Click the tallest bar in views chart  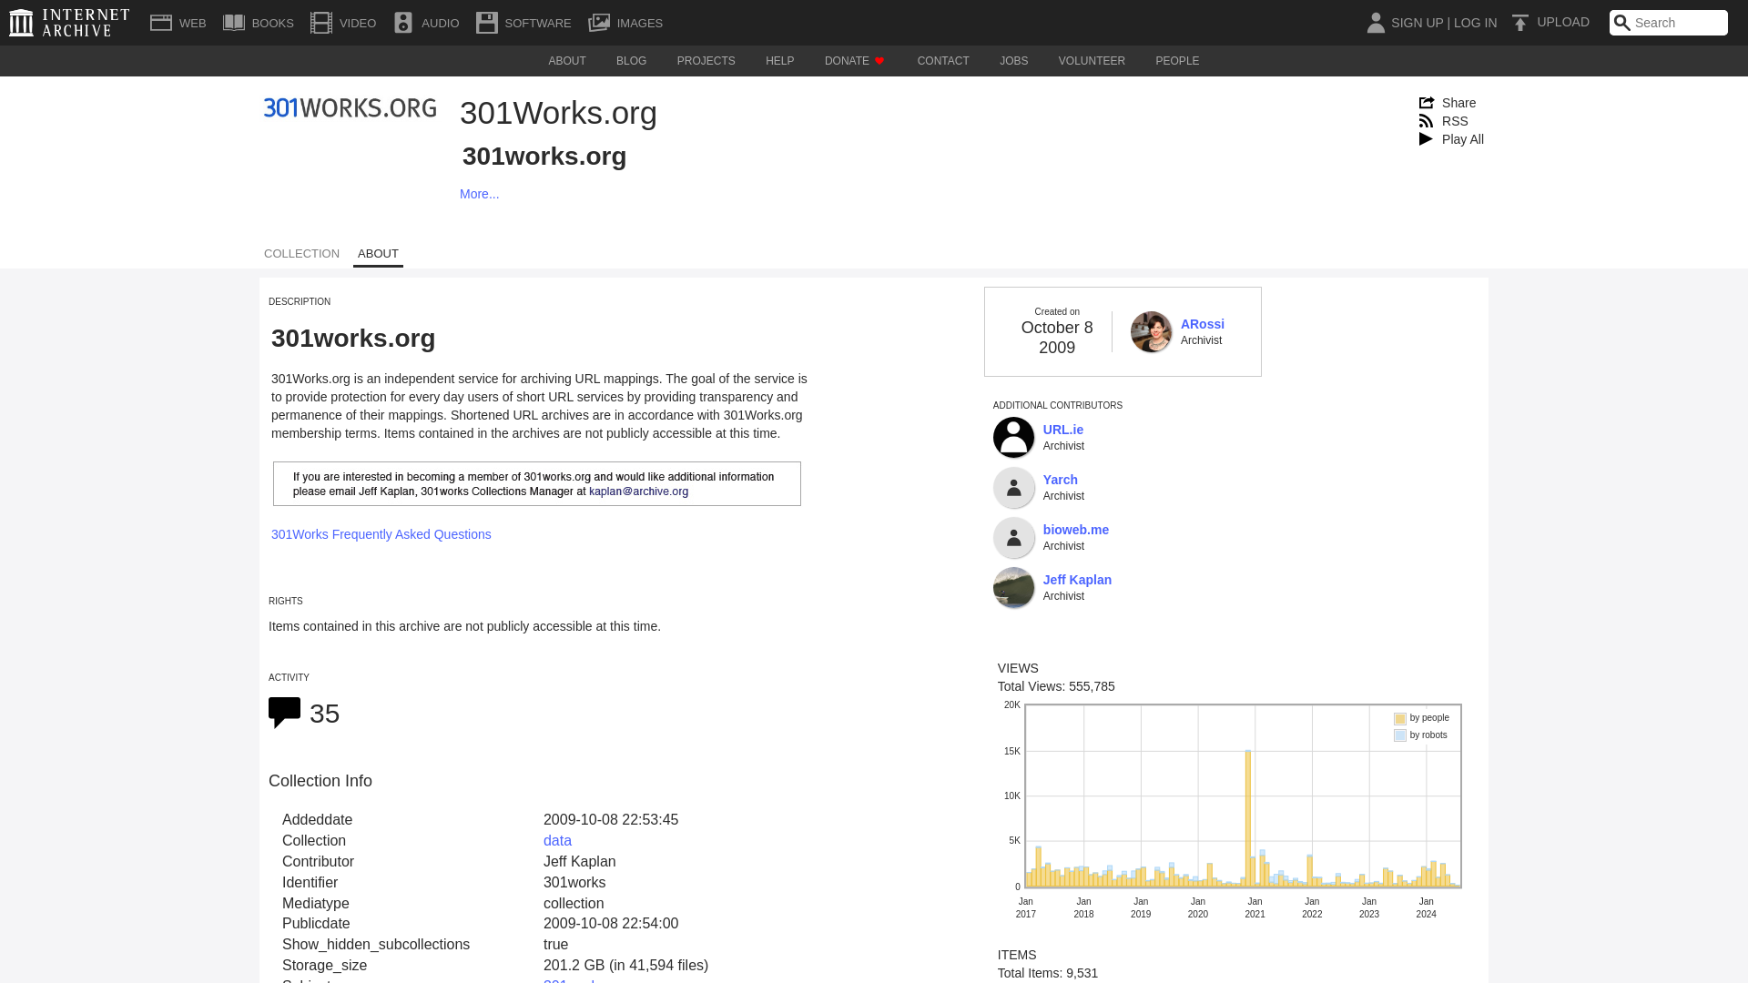click(x=1248, y=818)
